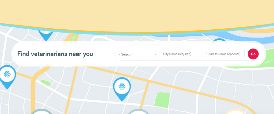Open the "- Select -" dropdown

(137, 54)
